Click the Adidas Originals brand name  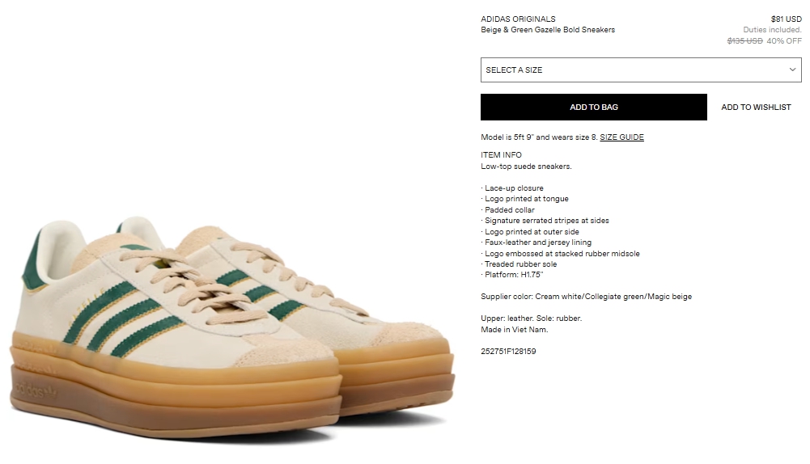(518, 19)
